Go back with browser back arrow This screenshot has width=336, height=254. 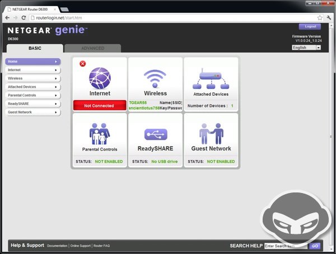pyautogui.click(x=7, y=18)
